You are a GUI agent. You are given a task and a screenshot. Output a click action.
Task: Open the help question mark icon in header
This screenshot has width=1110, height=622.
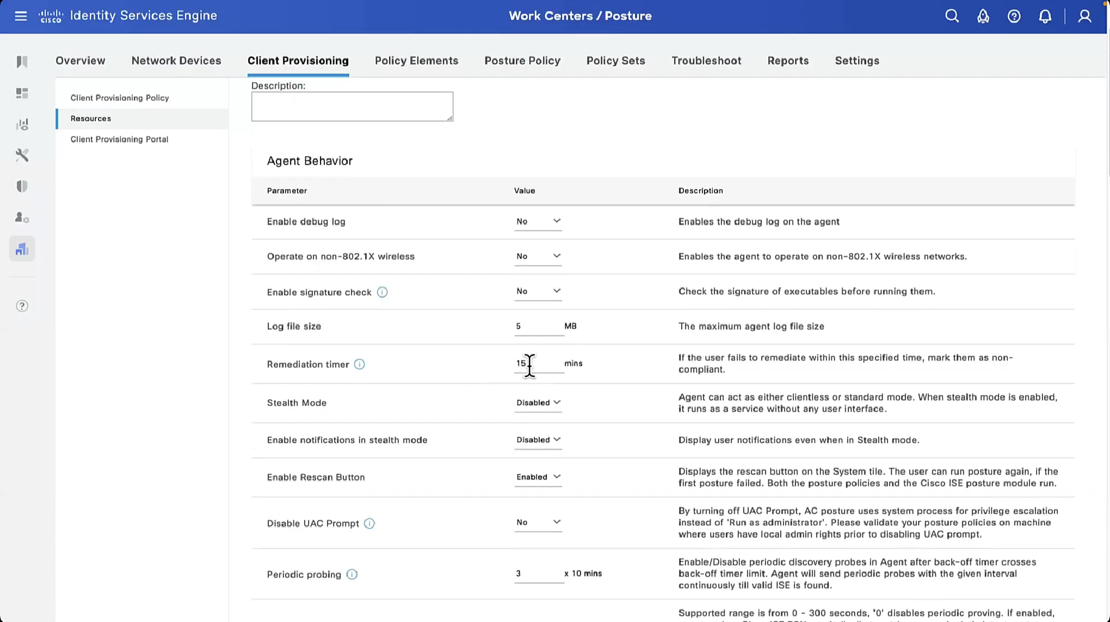pyautogui.click(x=1014, y=16)
